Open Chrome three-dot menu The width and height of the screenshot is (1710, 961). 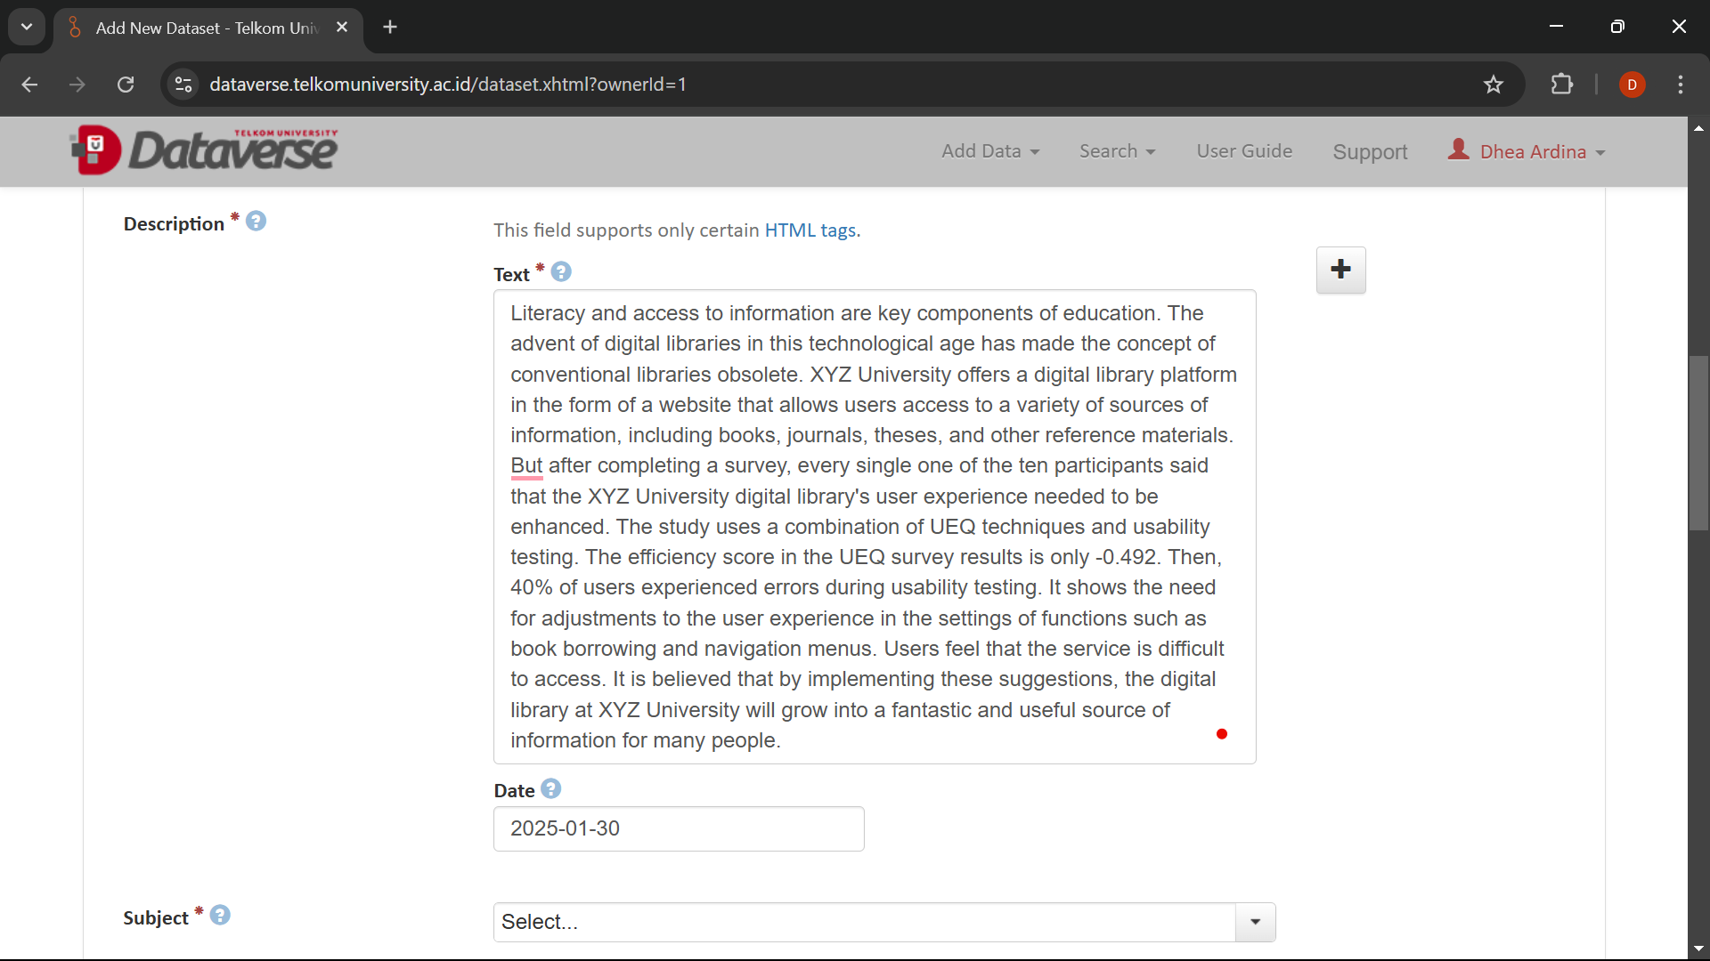(1681, 85)
